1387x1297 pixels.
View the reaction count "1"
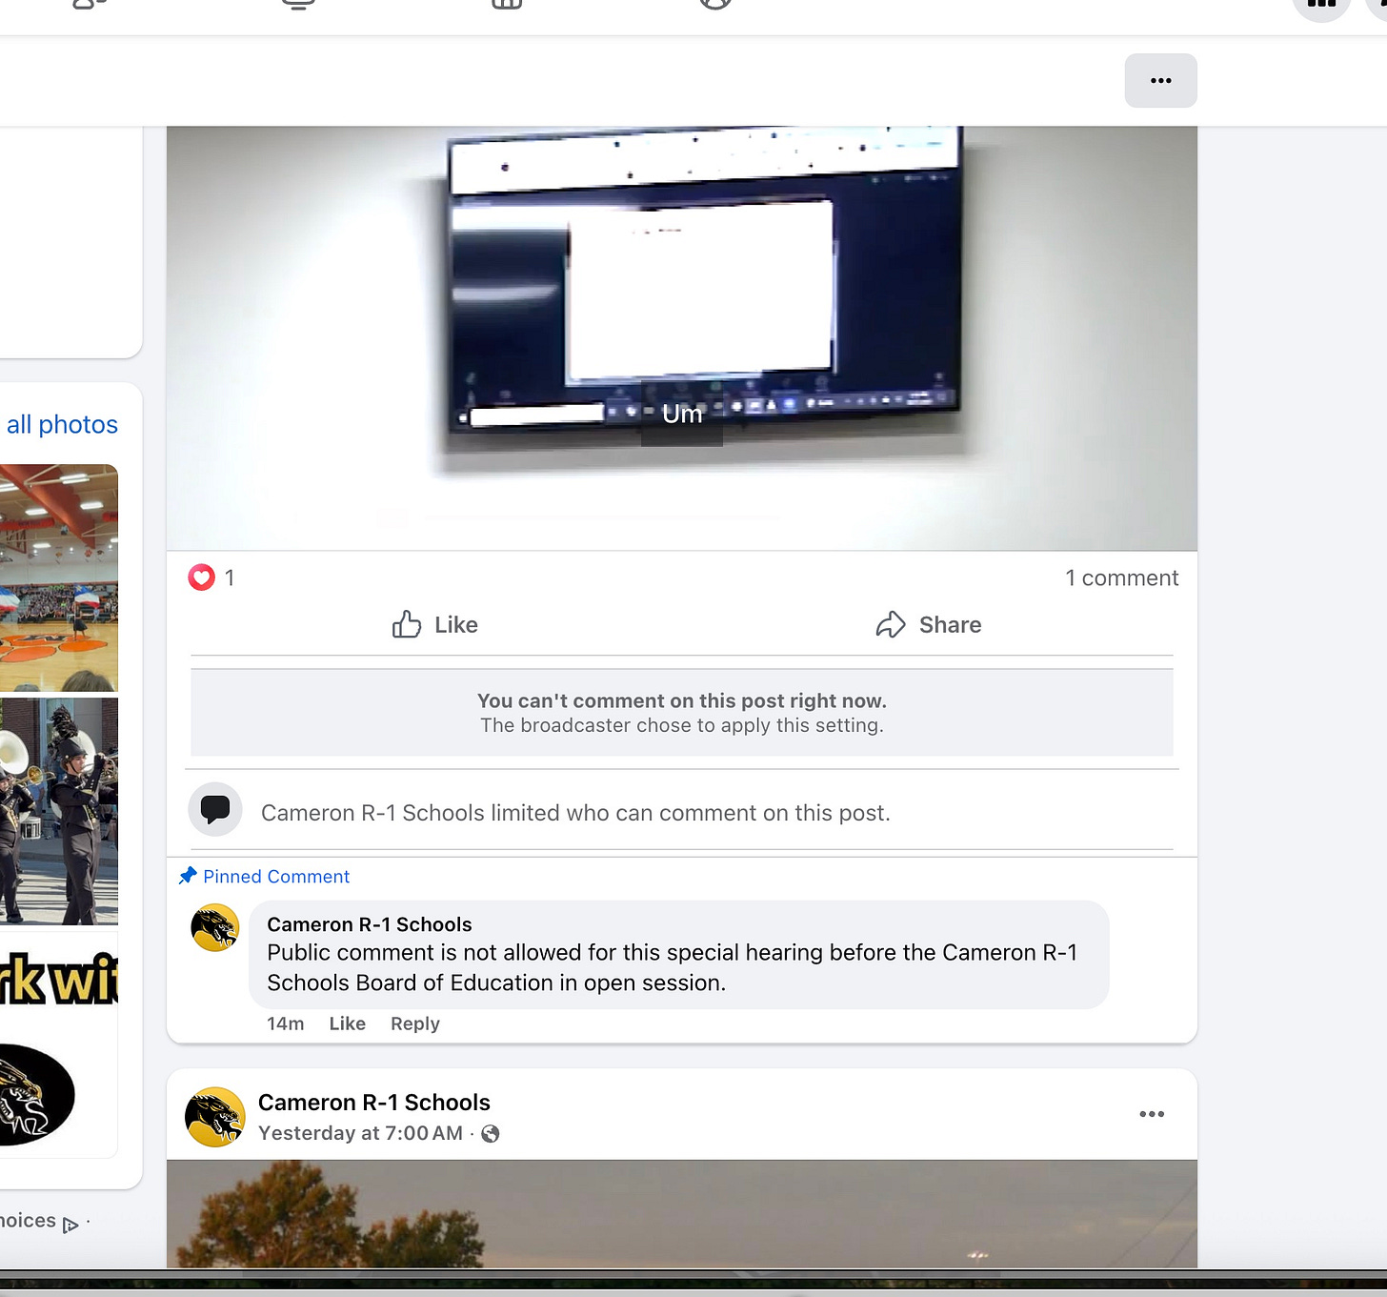click(x=230, y=578)
